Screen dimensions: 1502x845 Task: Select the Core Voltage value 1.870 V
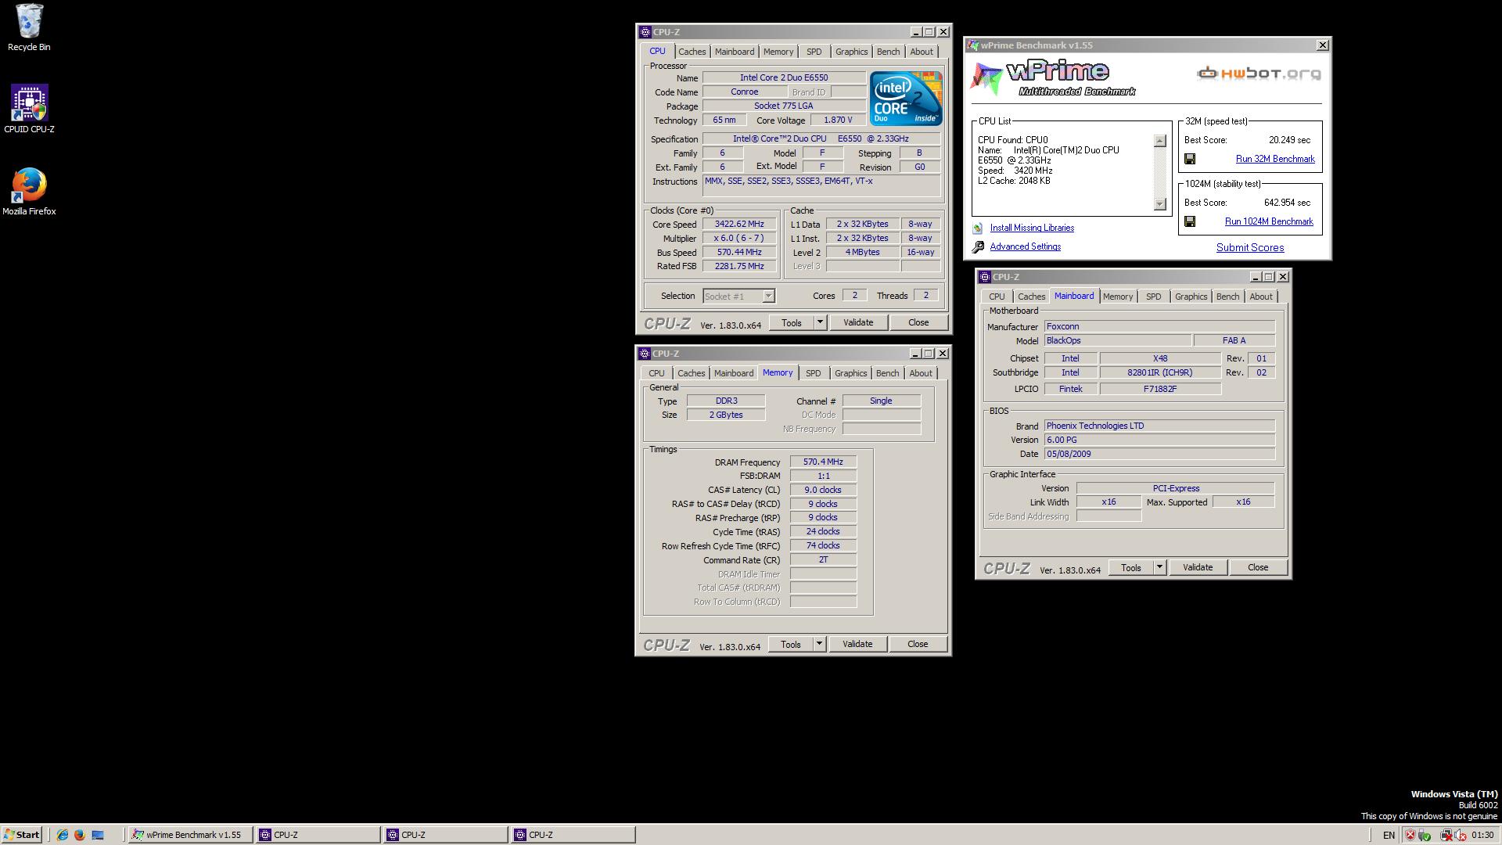837,120
